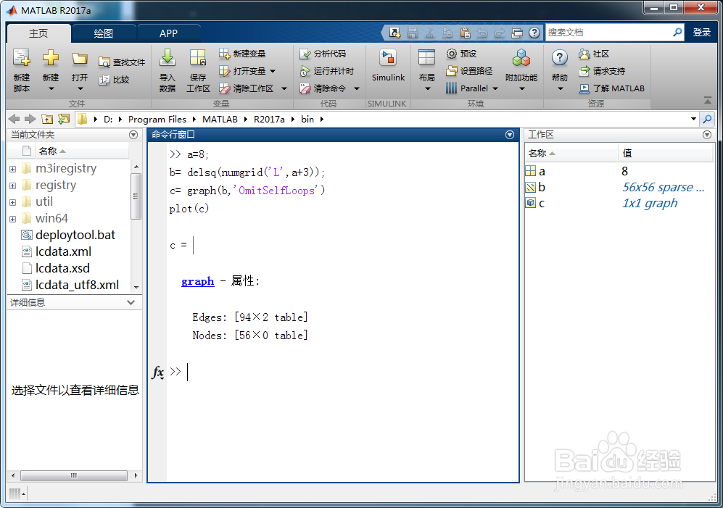Switch to the APP tab
723x508 pixels.
(x=168, y=33)
